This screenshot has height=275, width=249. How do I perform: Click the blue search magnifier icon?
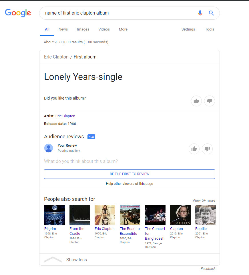click(x=211, y=13)
